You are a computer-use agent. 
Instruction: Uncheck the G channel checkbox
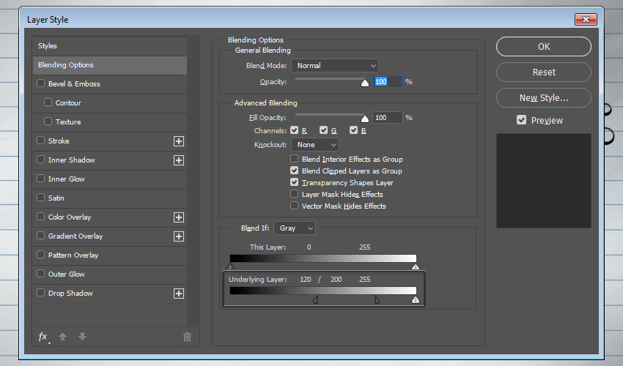point(324,130)
